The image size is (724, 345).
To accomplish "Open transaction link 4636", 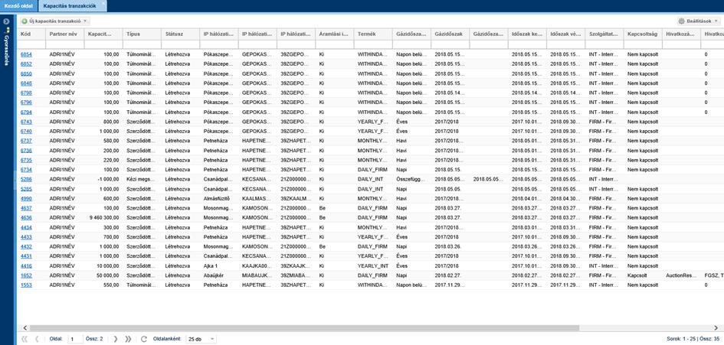I will 26,217.
